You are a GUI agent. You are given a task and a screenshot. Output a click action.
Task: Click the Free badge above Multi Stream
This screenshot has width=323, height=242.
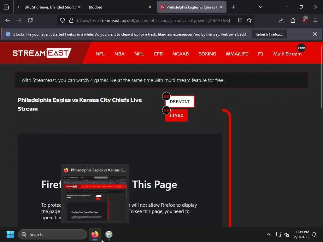[301, 48]
